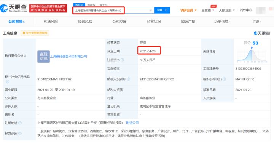Open the user avatar at top right
This screenshot has width=274, height=143.
pos(261,10)
